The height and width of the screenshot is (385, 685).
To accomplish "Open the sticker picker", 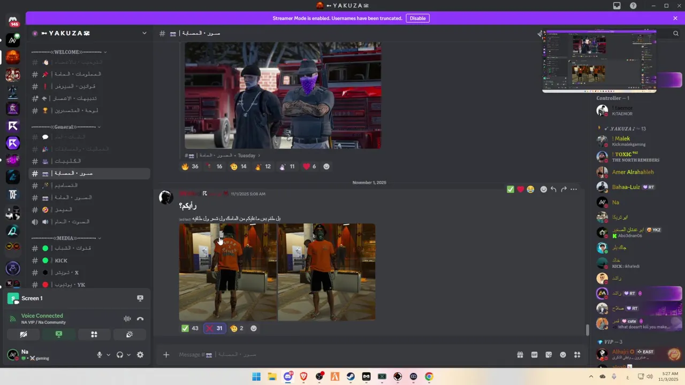I will click(x=549, y=355).
